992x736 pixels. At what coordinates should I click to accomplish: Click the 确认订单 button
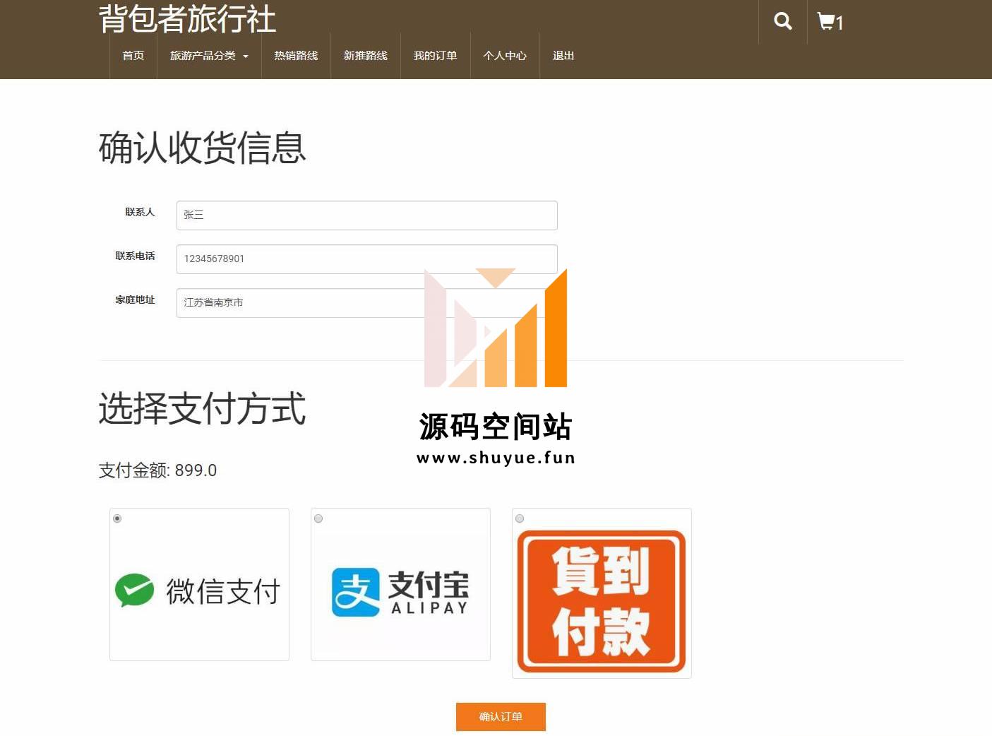(501, 716)
